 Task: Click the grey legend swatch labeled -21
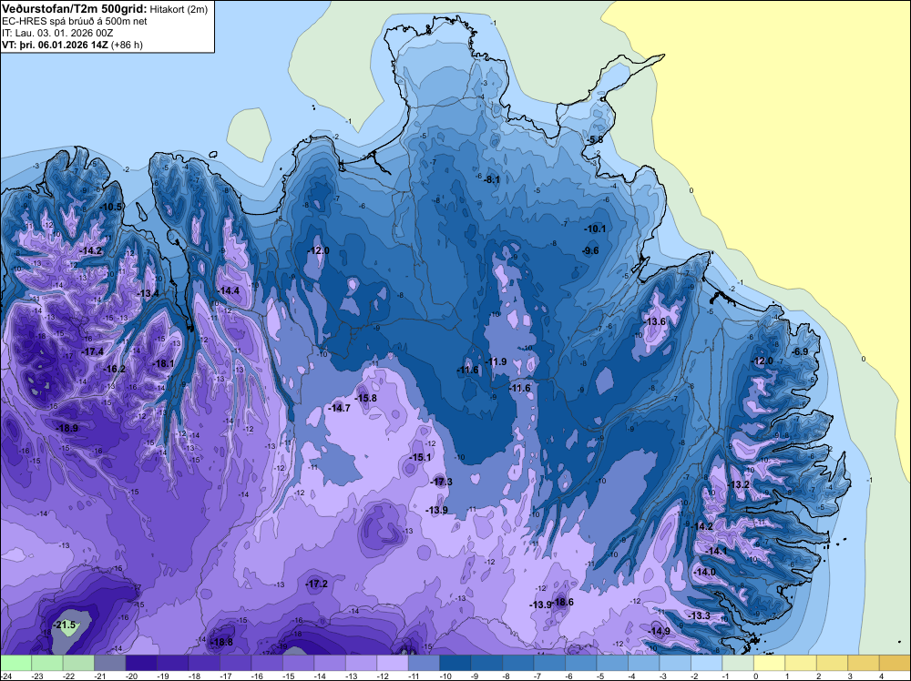click(110, 663)
